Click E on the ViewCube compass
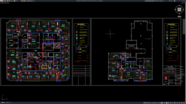 pos(183,10)
